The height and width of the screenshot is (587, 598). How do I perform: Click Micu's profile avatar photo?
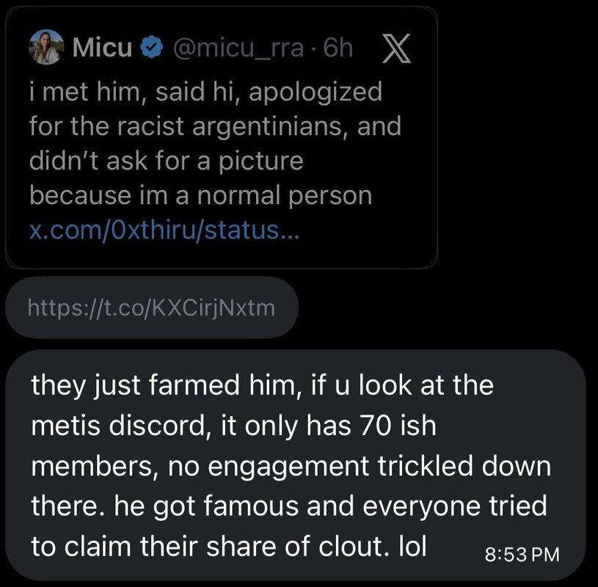(x=46, y=48)
